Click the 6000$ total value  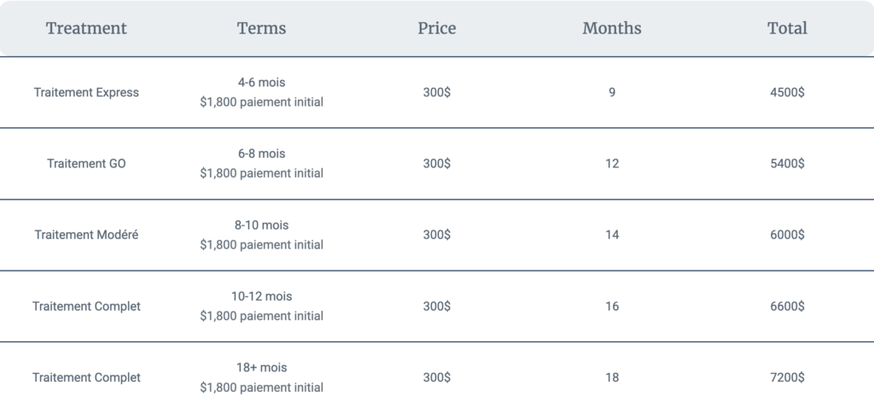coord(787,235)
